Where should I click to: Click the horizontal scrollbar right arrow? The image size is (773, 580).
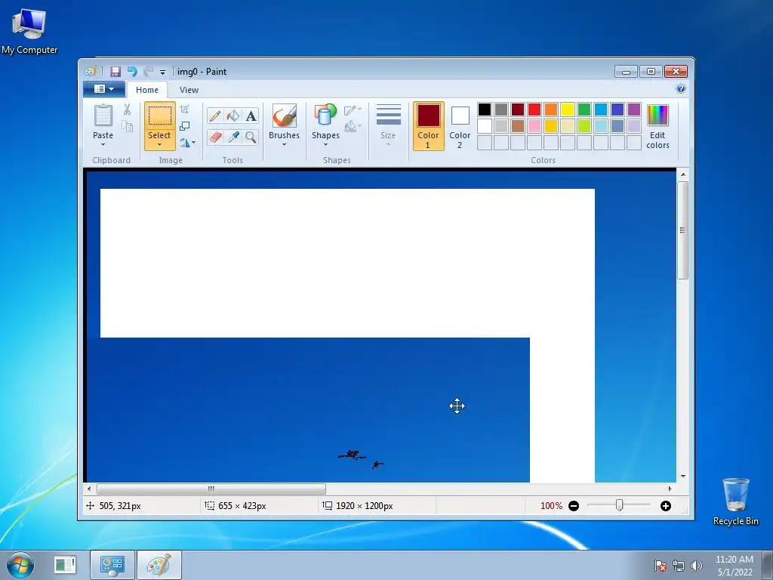point(670,489)
